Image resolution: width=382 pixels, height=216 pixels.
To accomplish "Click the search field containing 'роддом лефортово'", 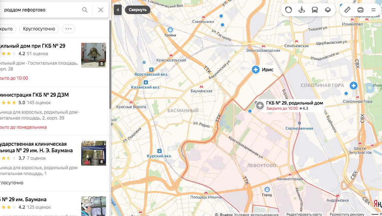I will (41, 10).
